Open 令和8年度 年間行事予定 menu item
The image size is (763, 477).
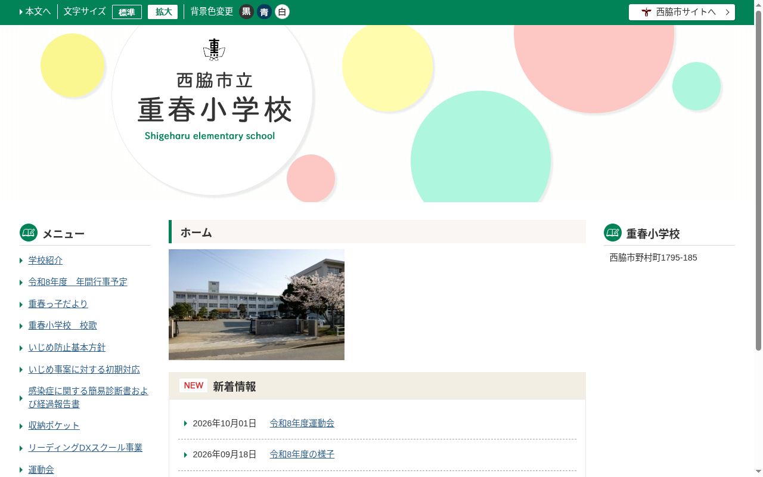coord(78,282)
